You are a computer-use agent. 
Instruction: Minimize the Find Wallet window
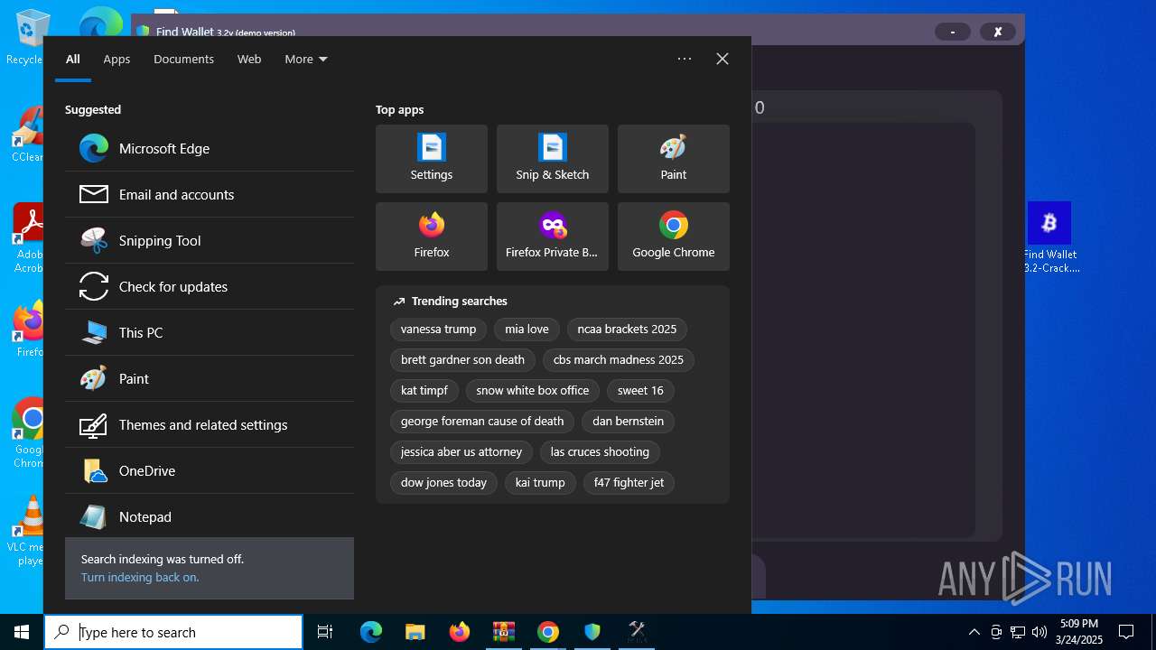tap(952, 32)
